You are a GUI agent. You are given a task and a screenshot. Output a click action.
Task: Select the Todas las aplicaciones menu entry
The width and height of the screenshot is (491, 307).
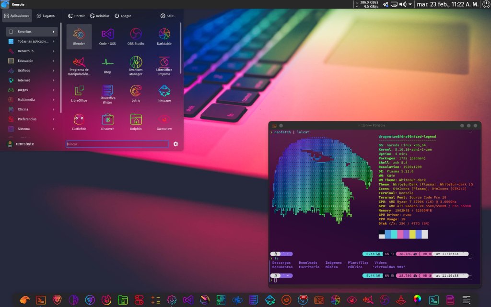[x=31, y=41]
